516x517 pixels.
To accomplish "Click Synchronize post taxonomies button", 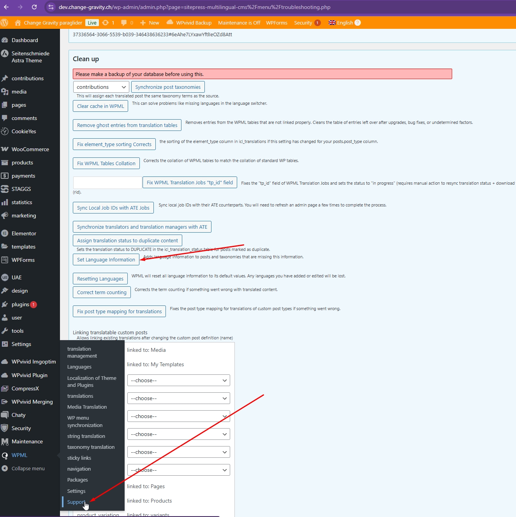I will (x=168, y=87).
